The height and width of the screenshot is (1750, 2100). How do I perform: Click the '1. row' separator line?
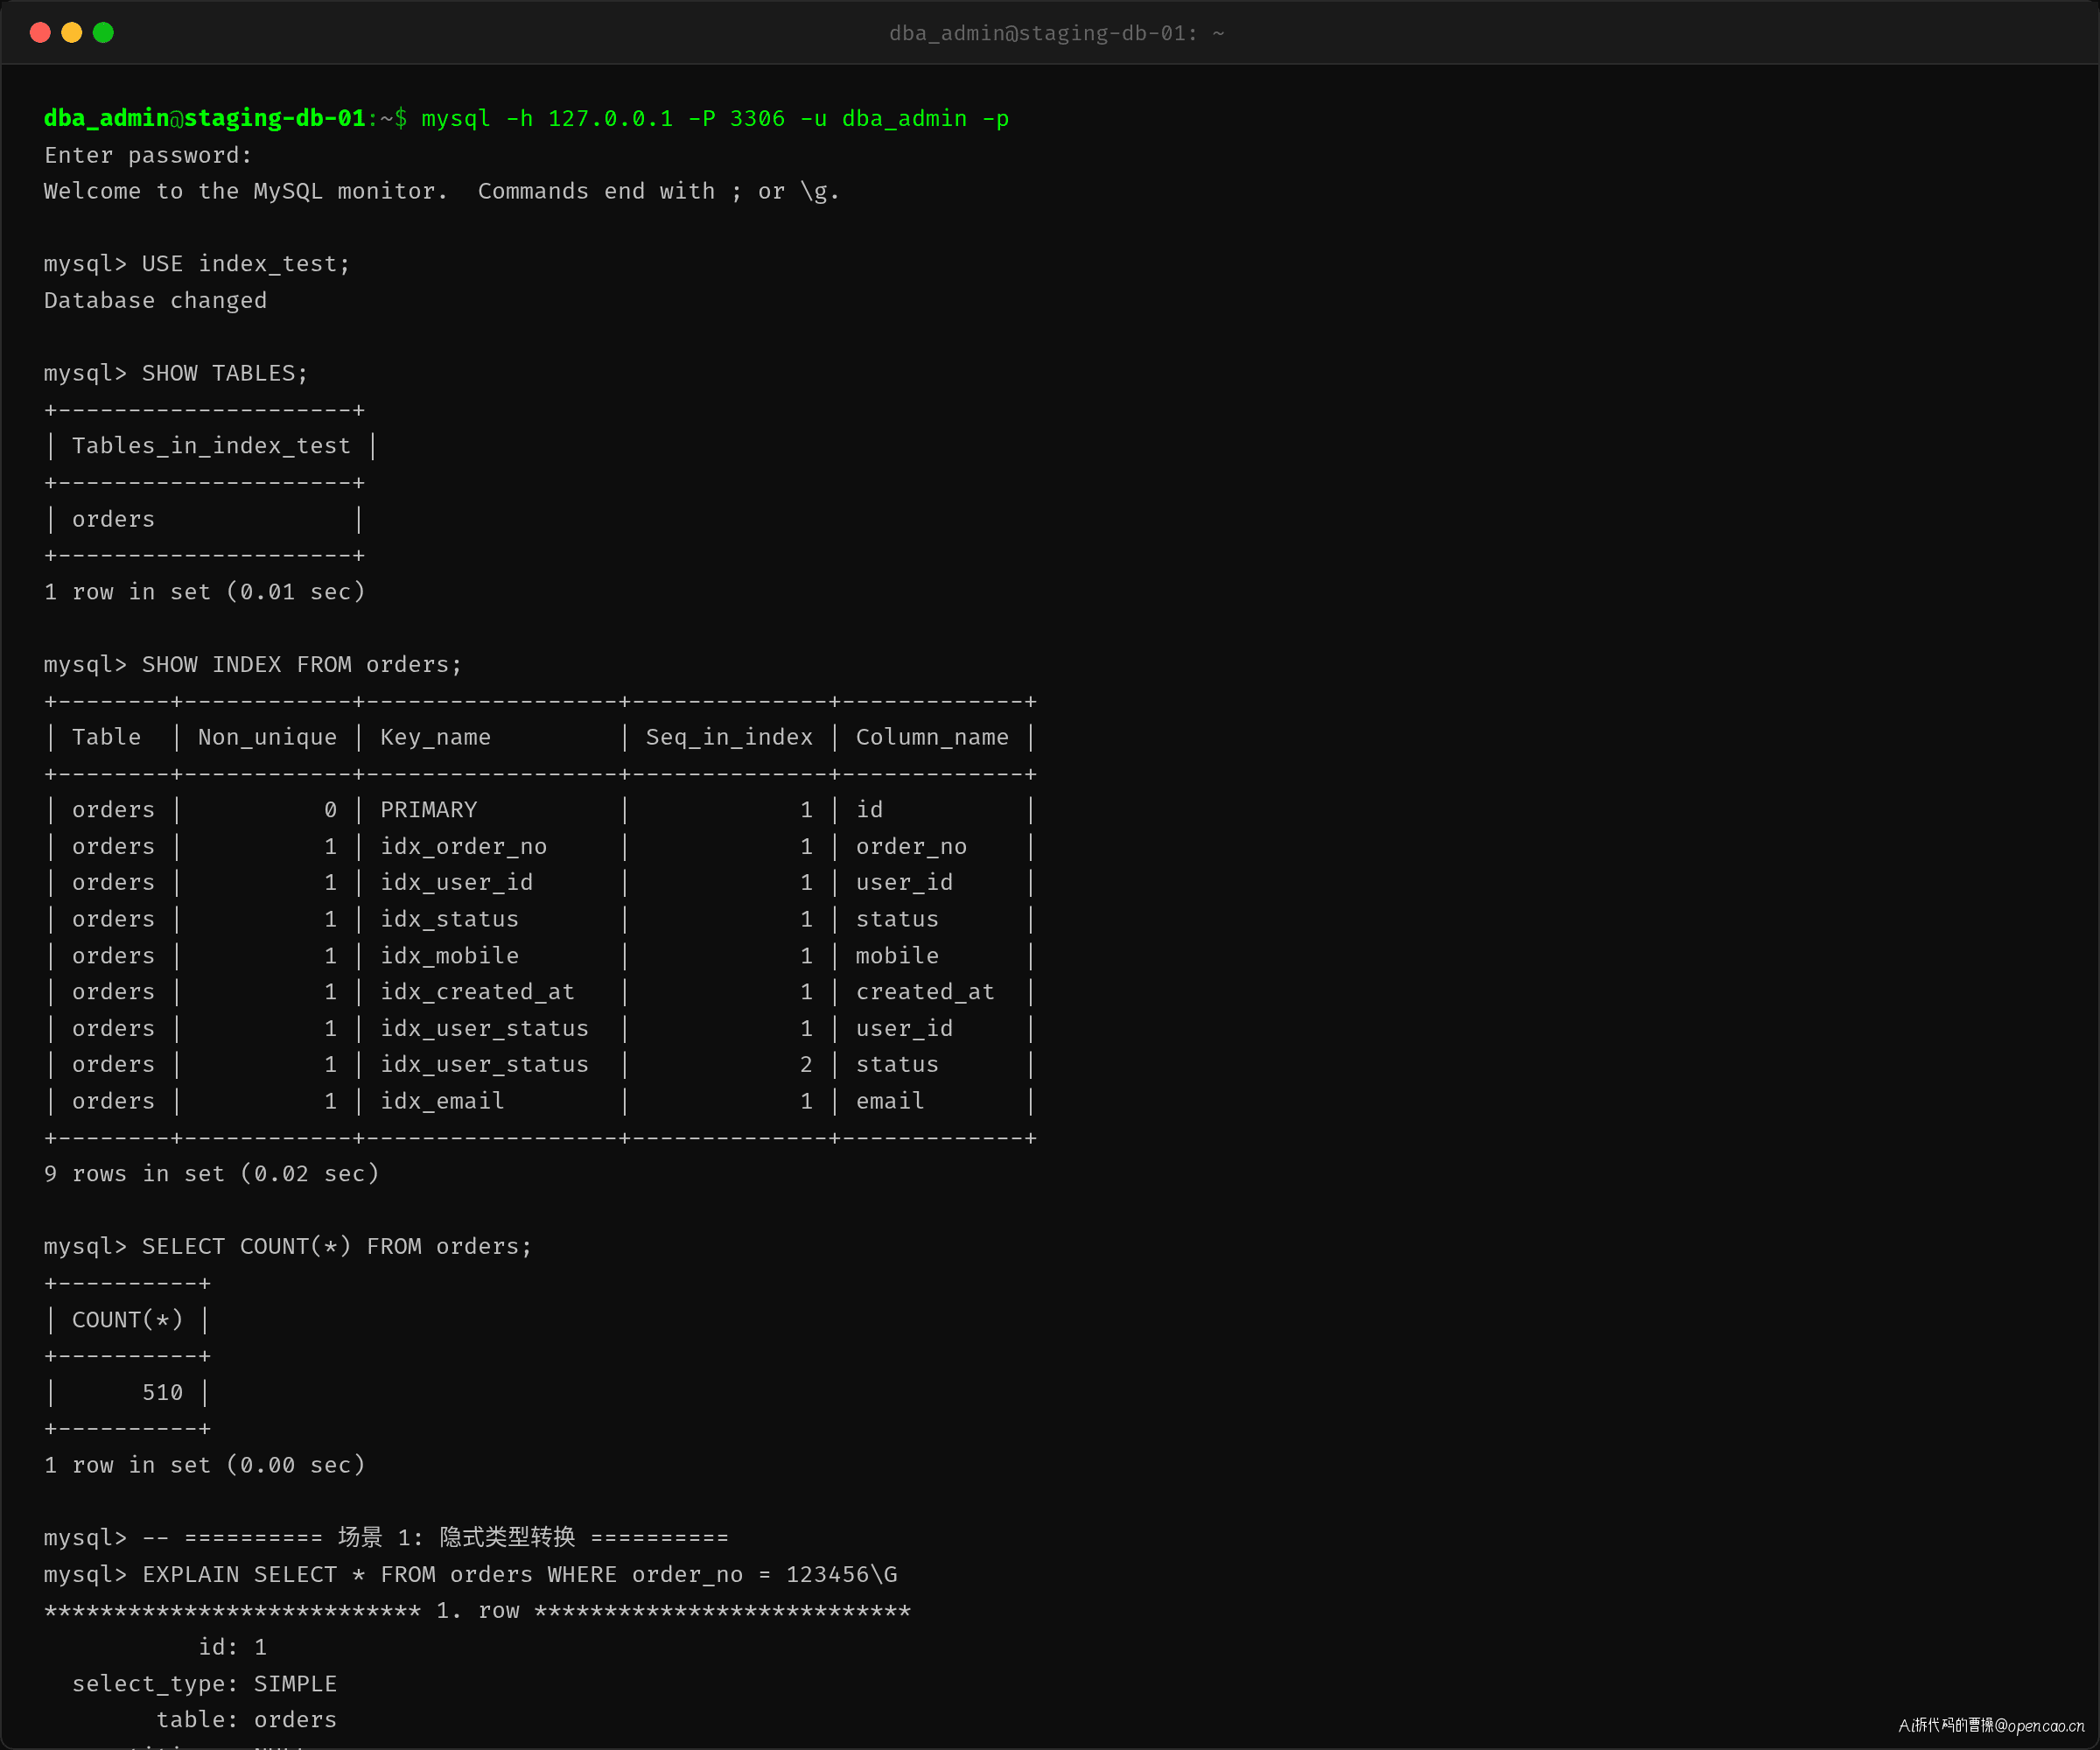(477, 1611)
